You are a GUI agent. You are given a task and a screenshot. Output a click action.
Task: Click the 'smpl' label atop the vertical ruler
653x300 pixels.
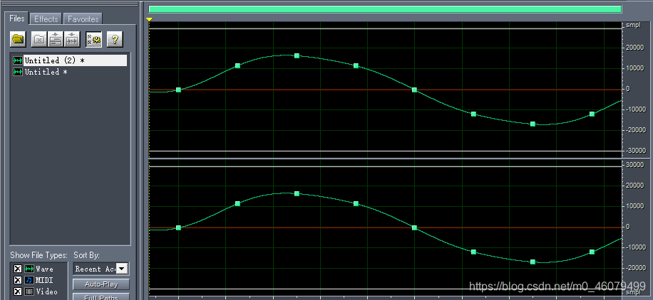[632, 25]
